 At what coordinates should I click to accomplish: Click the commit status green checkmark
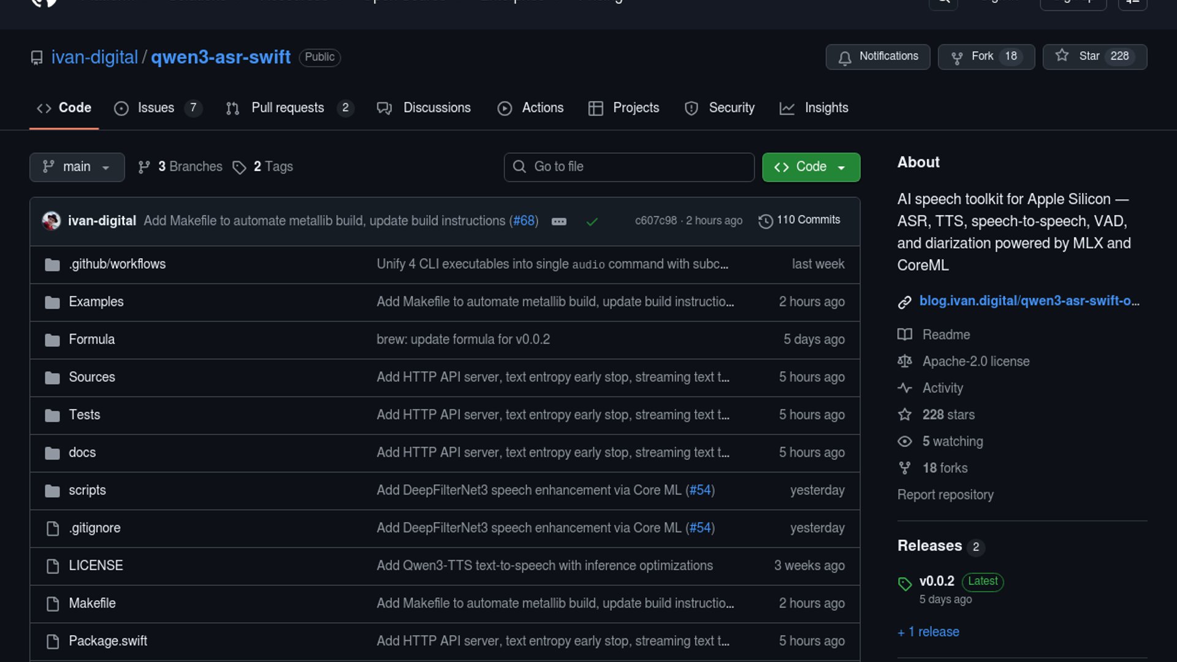[x=592, y=221]
